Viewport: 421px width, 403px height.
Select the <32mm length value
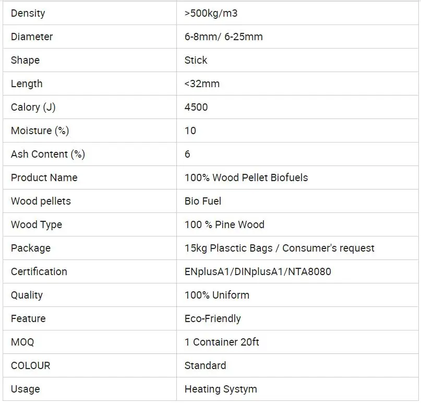pyautogui.click(x=202, y=84)
